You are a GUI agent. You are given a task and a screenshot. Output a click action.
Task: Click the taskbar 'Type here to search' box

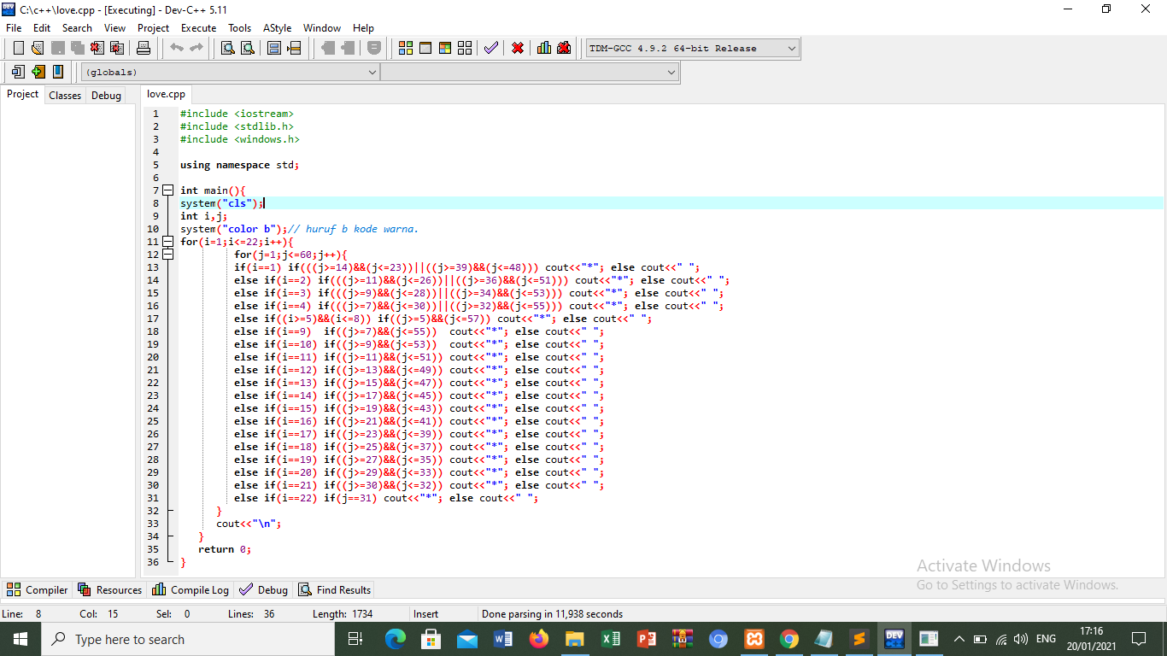pos(187,639)
